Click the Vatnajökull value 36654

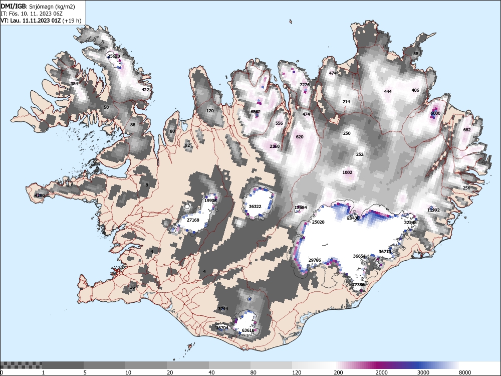(x=359, y=256)
